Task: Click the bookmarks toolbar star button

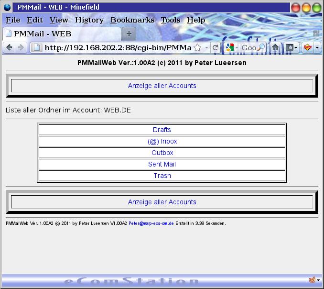Action: pos(290,47)
